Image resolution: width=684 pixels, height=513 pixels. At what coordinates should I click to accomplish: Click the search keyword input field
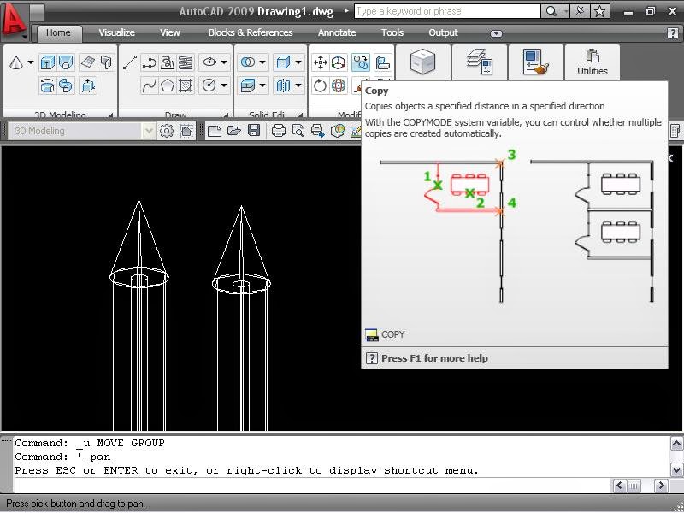(447, 11)
